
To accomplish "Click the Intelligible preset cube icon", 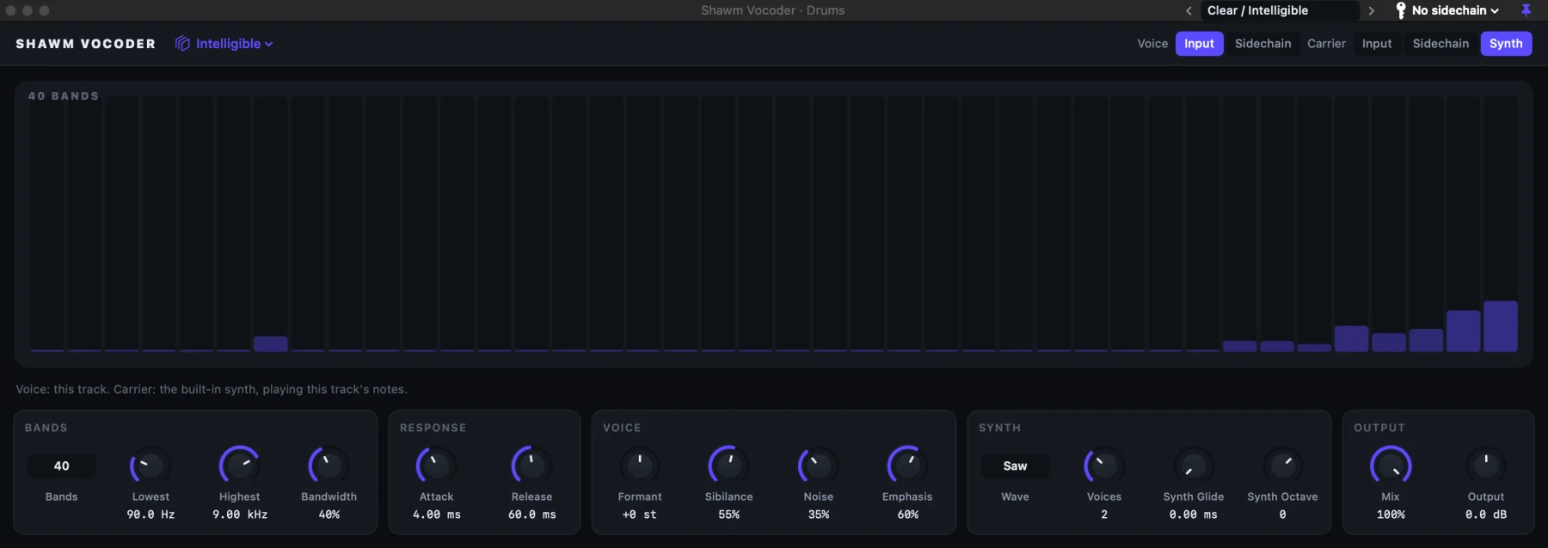I will 182,44.
